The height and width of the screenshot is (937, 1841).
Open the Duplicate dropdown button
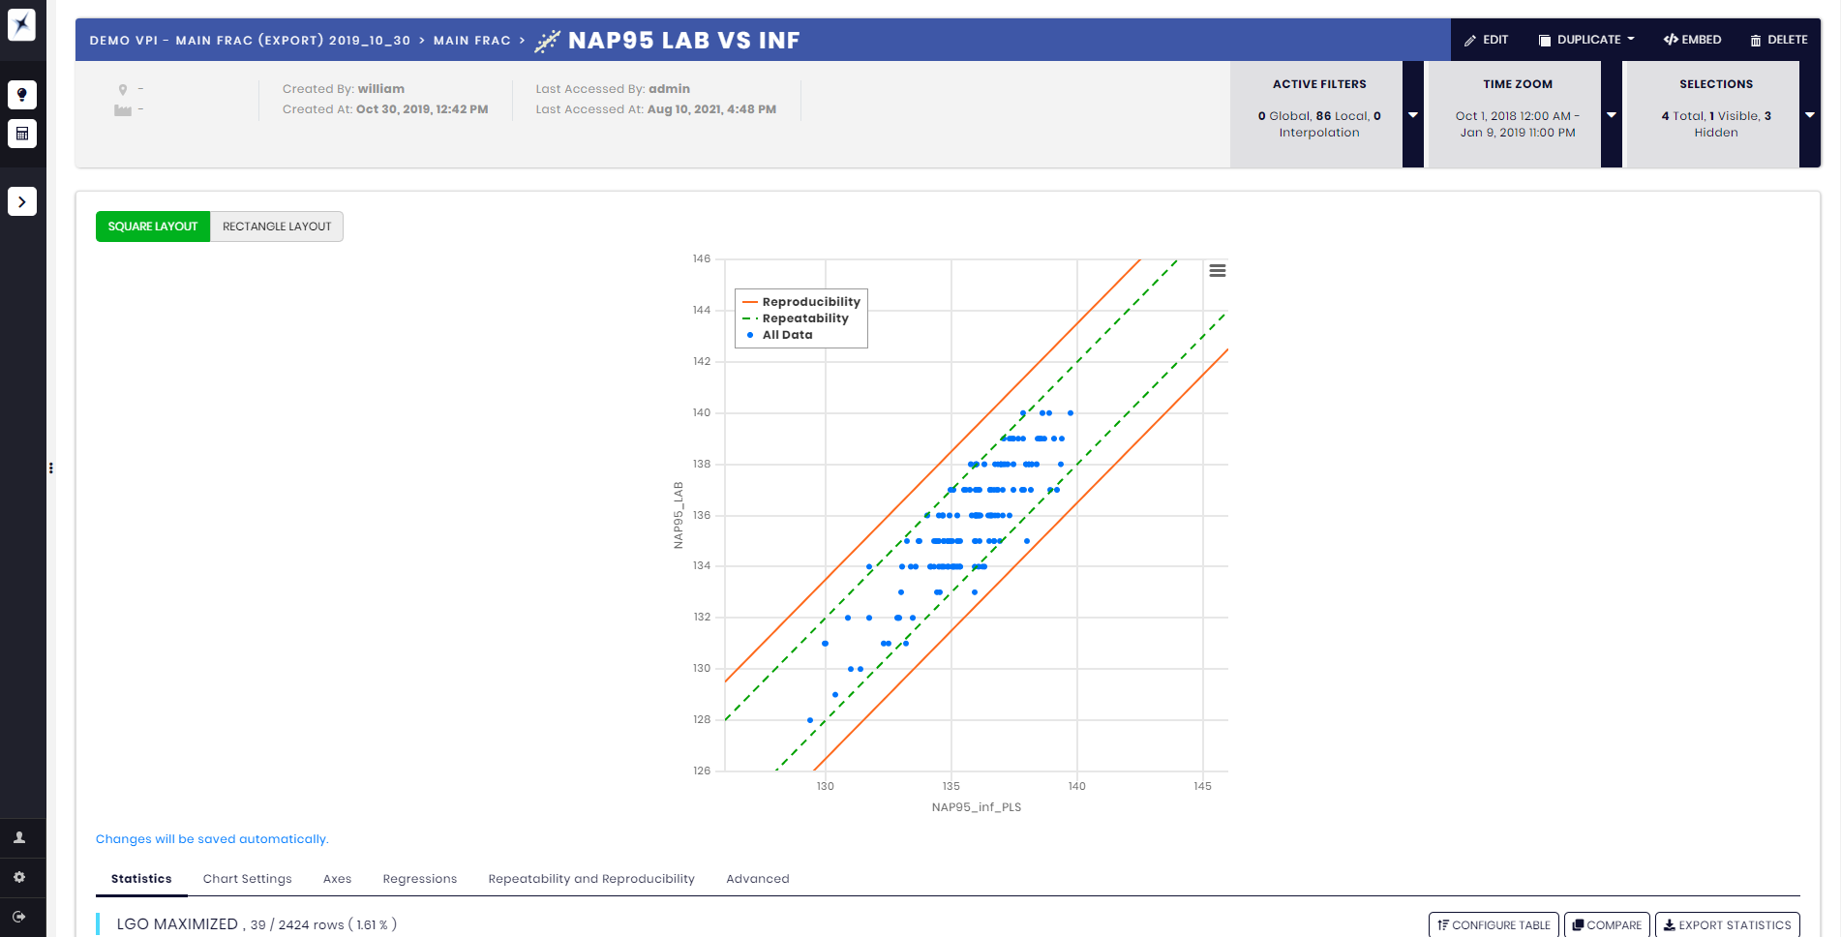pyautogui.click(x=1587, y=40)
